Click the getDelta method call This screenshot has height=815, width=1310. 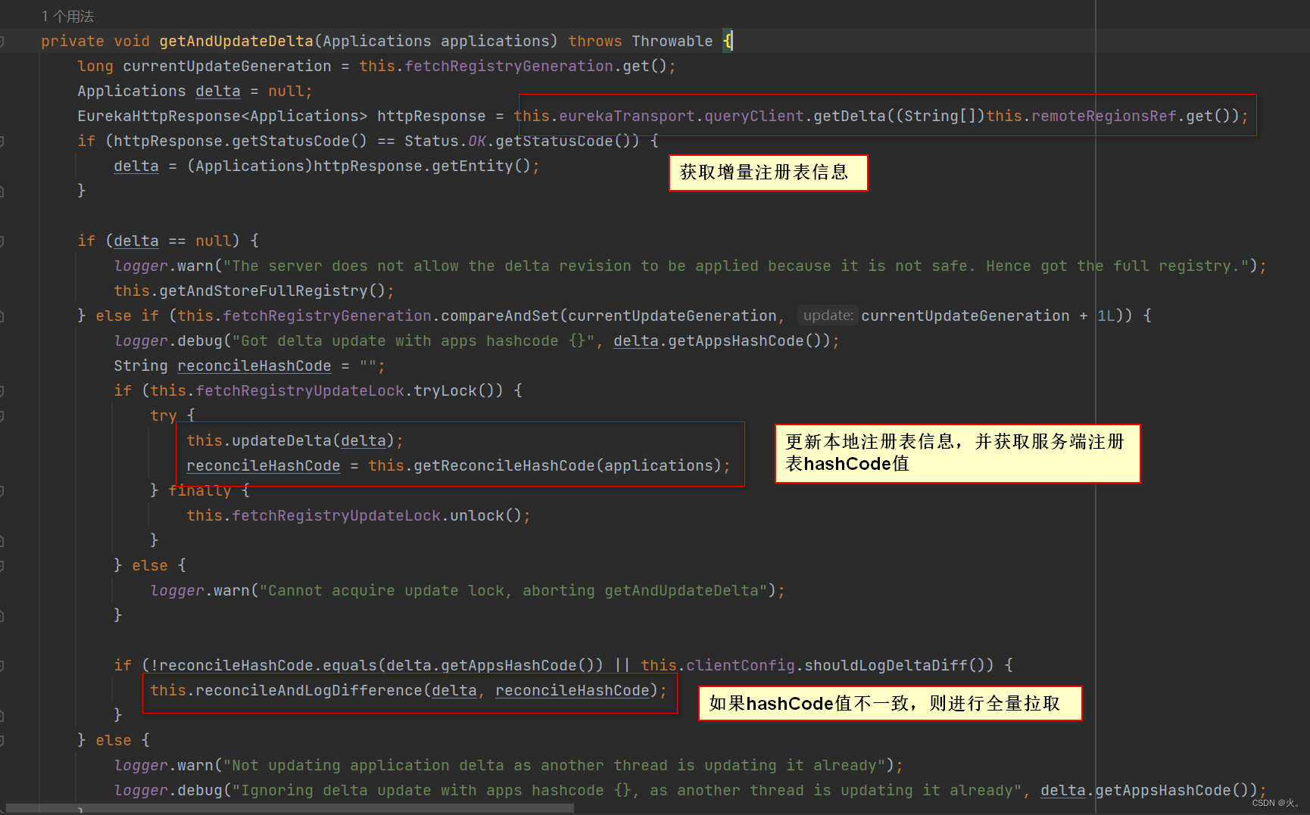click(850, 116)
